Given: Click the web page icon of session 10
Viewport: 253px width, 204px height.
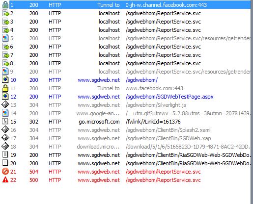Looking at the screenshot, I should pyautogui.click(x=5, y=80).
